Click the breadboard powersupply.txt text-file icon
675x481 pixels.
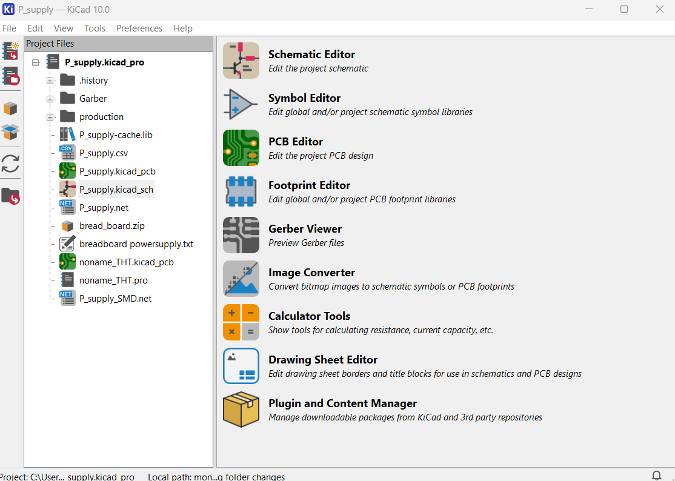(x=68, y=244)
